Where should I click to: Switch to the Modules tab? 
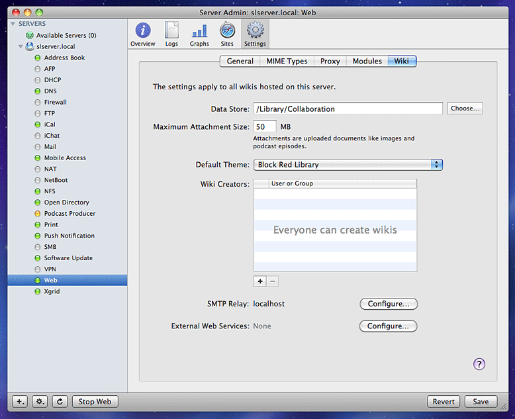click(x=367, y=61)
